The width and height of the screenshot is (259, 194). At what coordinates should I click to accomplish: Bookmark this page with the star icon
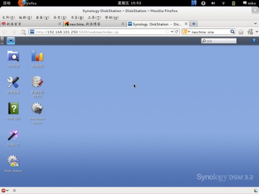tap(167, 32)
